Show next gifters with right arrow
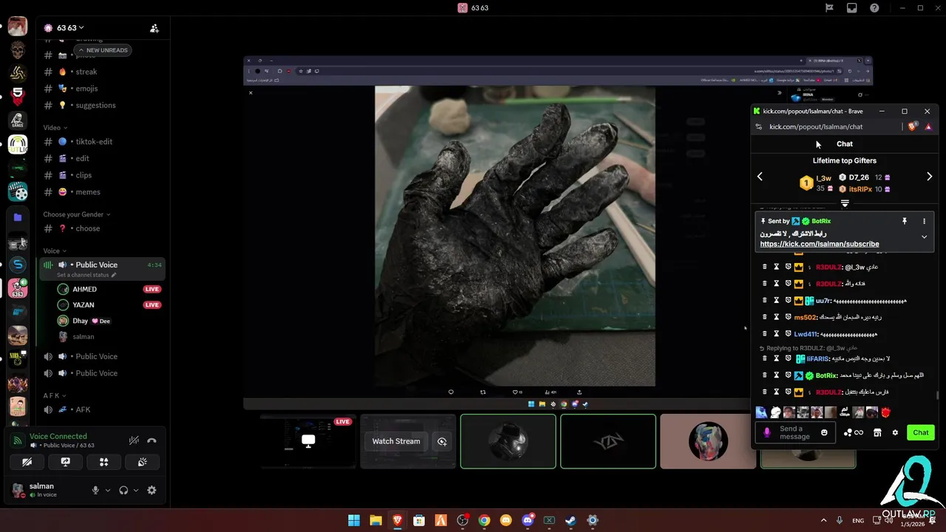Viewport: 946px width, 532px height. coord(929,177)
